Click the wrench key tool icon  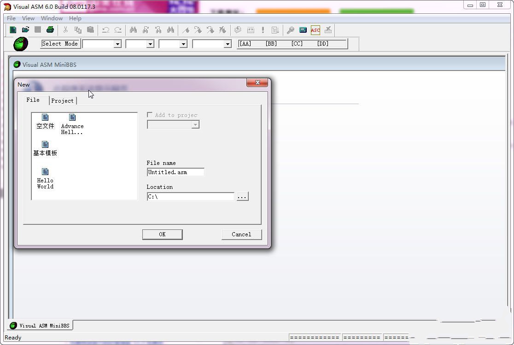(291, 30)
